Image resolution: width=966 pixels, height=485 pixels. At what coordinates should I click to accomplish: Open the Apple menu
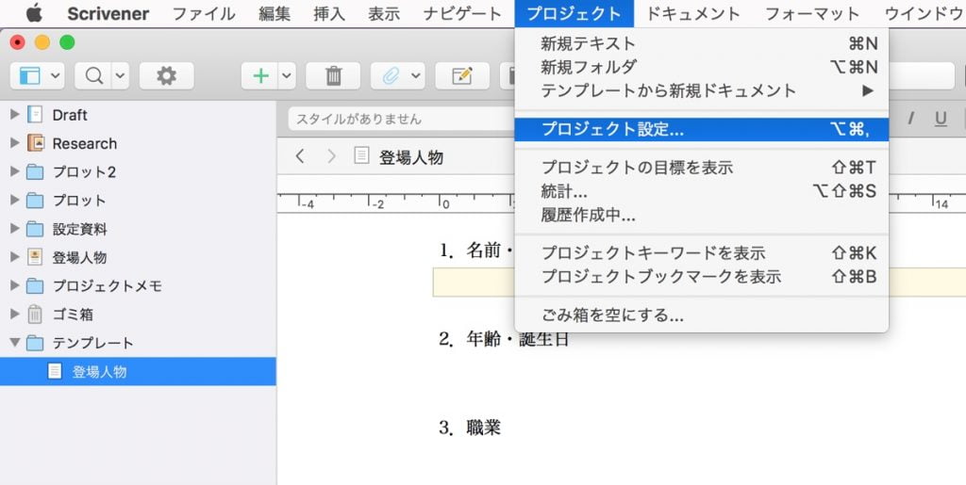pyautogui.click(x=34, y=13)
